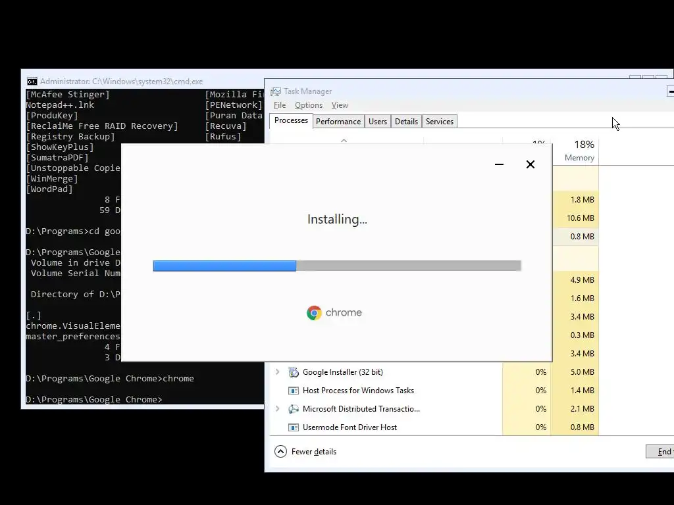Click the Chrome installation progress bar
Viewport: 674px width, 505px height.
(x=337, y=266)
